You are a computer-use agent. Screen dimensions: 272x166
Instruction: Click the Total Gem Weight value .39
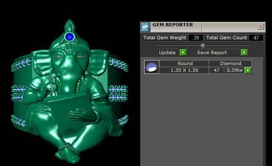[196, 38]
